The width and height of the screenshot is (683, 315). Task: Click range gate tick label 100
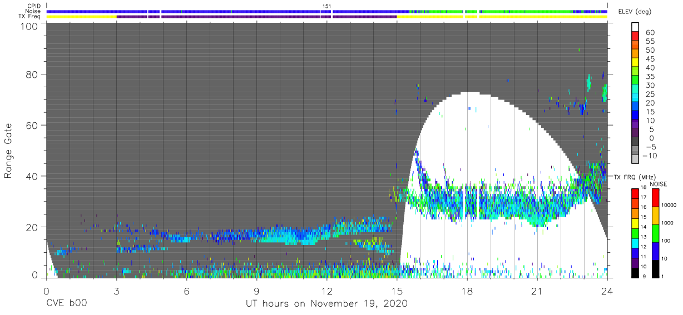28,27
